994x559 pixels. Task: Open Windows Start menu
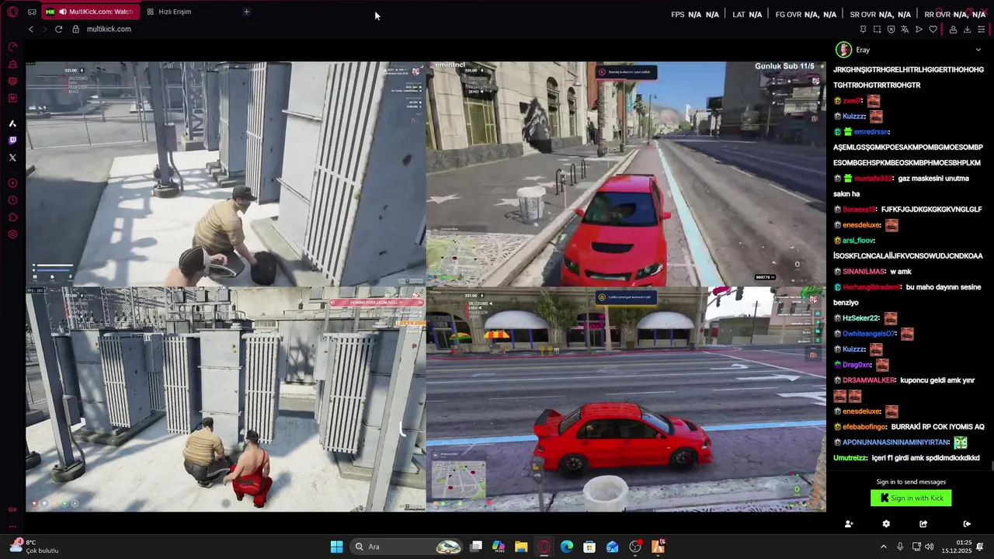pos(336,547)
